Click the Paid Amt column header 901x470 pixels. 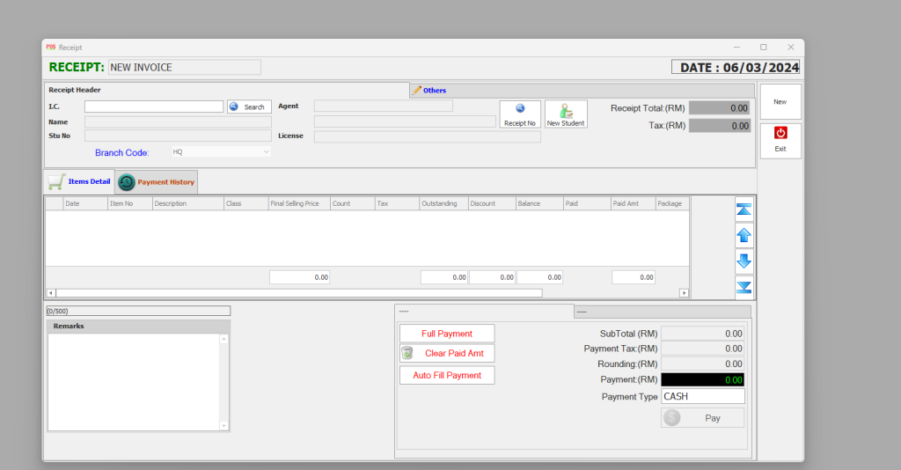click(x=634, y=203)
